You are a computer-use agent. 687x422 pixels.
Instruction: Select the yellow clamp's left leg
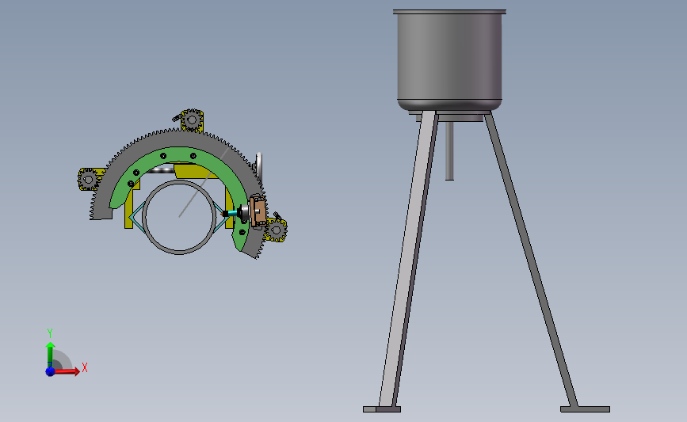tap(129, 210)
